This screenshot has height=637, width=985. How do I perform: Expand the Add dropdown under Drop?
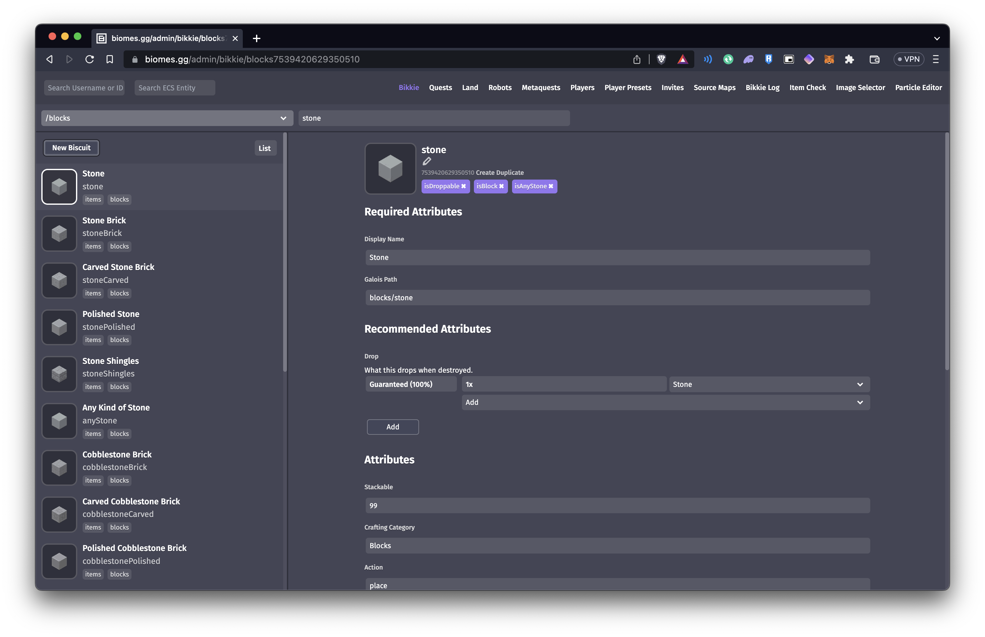tap(665, 403)
